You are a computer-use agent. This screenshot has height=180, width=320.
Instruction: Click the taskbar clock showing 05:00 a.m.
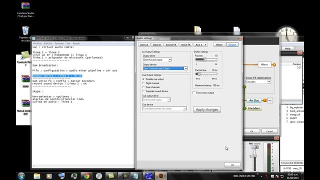pyautogui.click(x=292, y=176)
